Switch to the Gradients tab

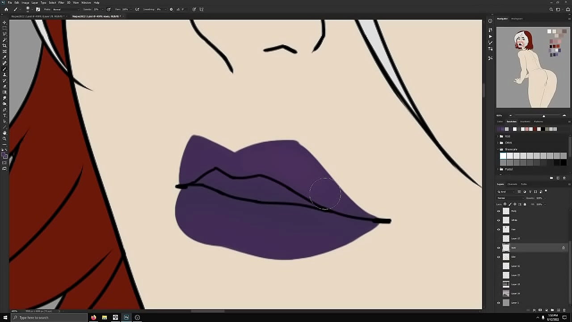coord(525,121)
